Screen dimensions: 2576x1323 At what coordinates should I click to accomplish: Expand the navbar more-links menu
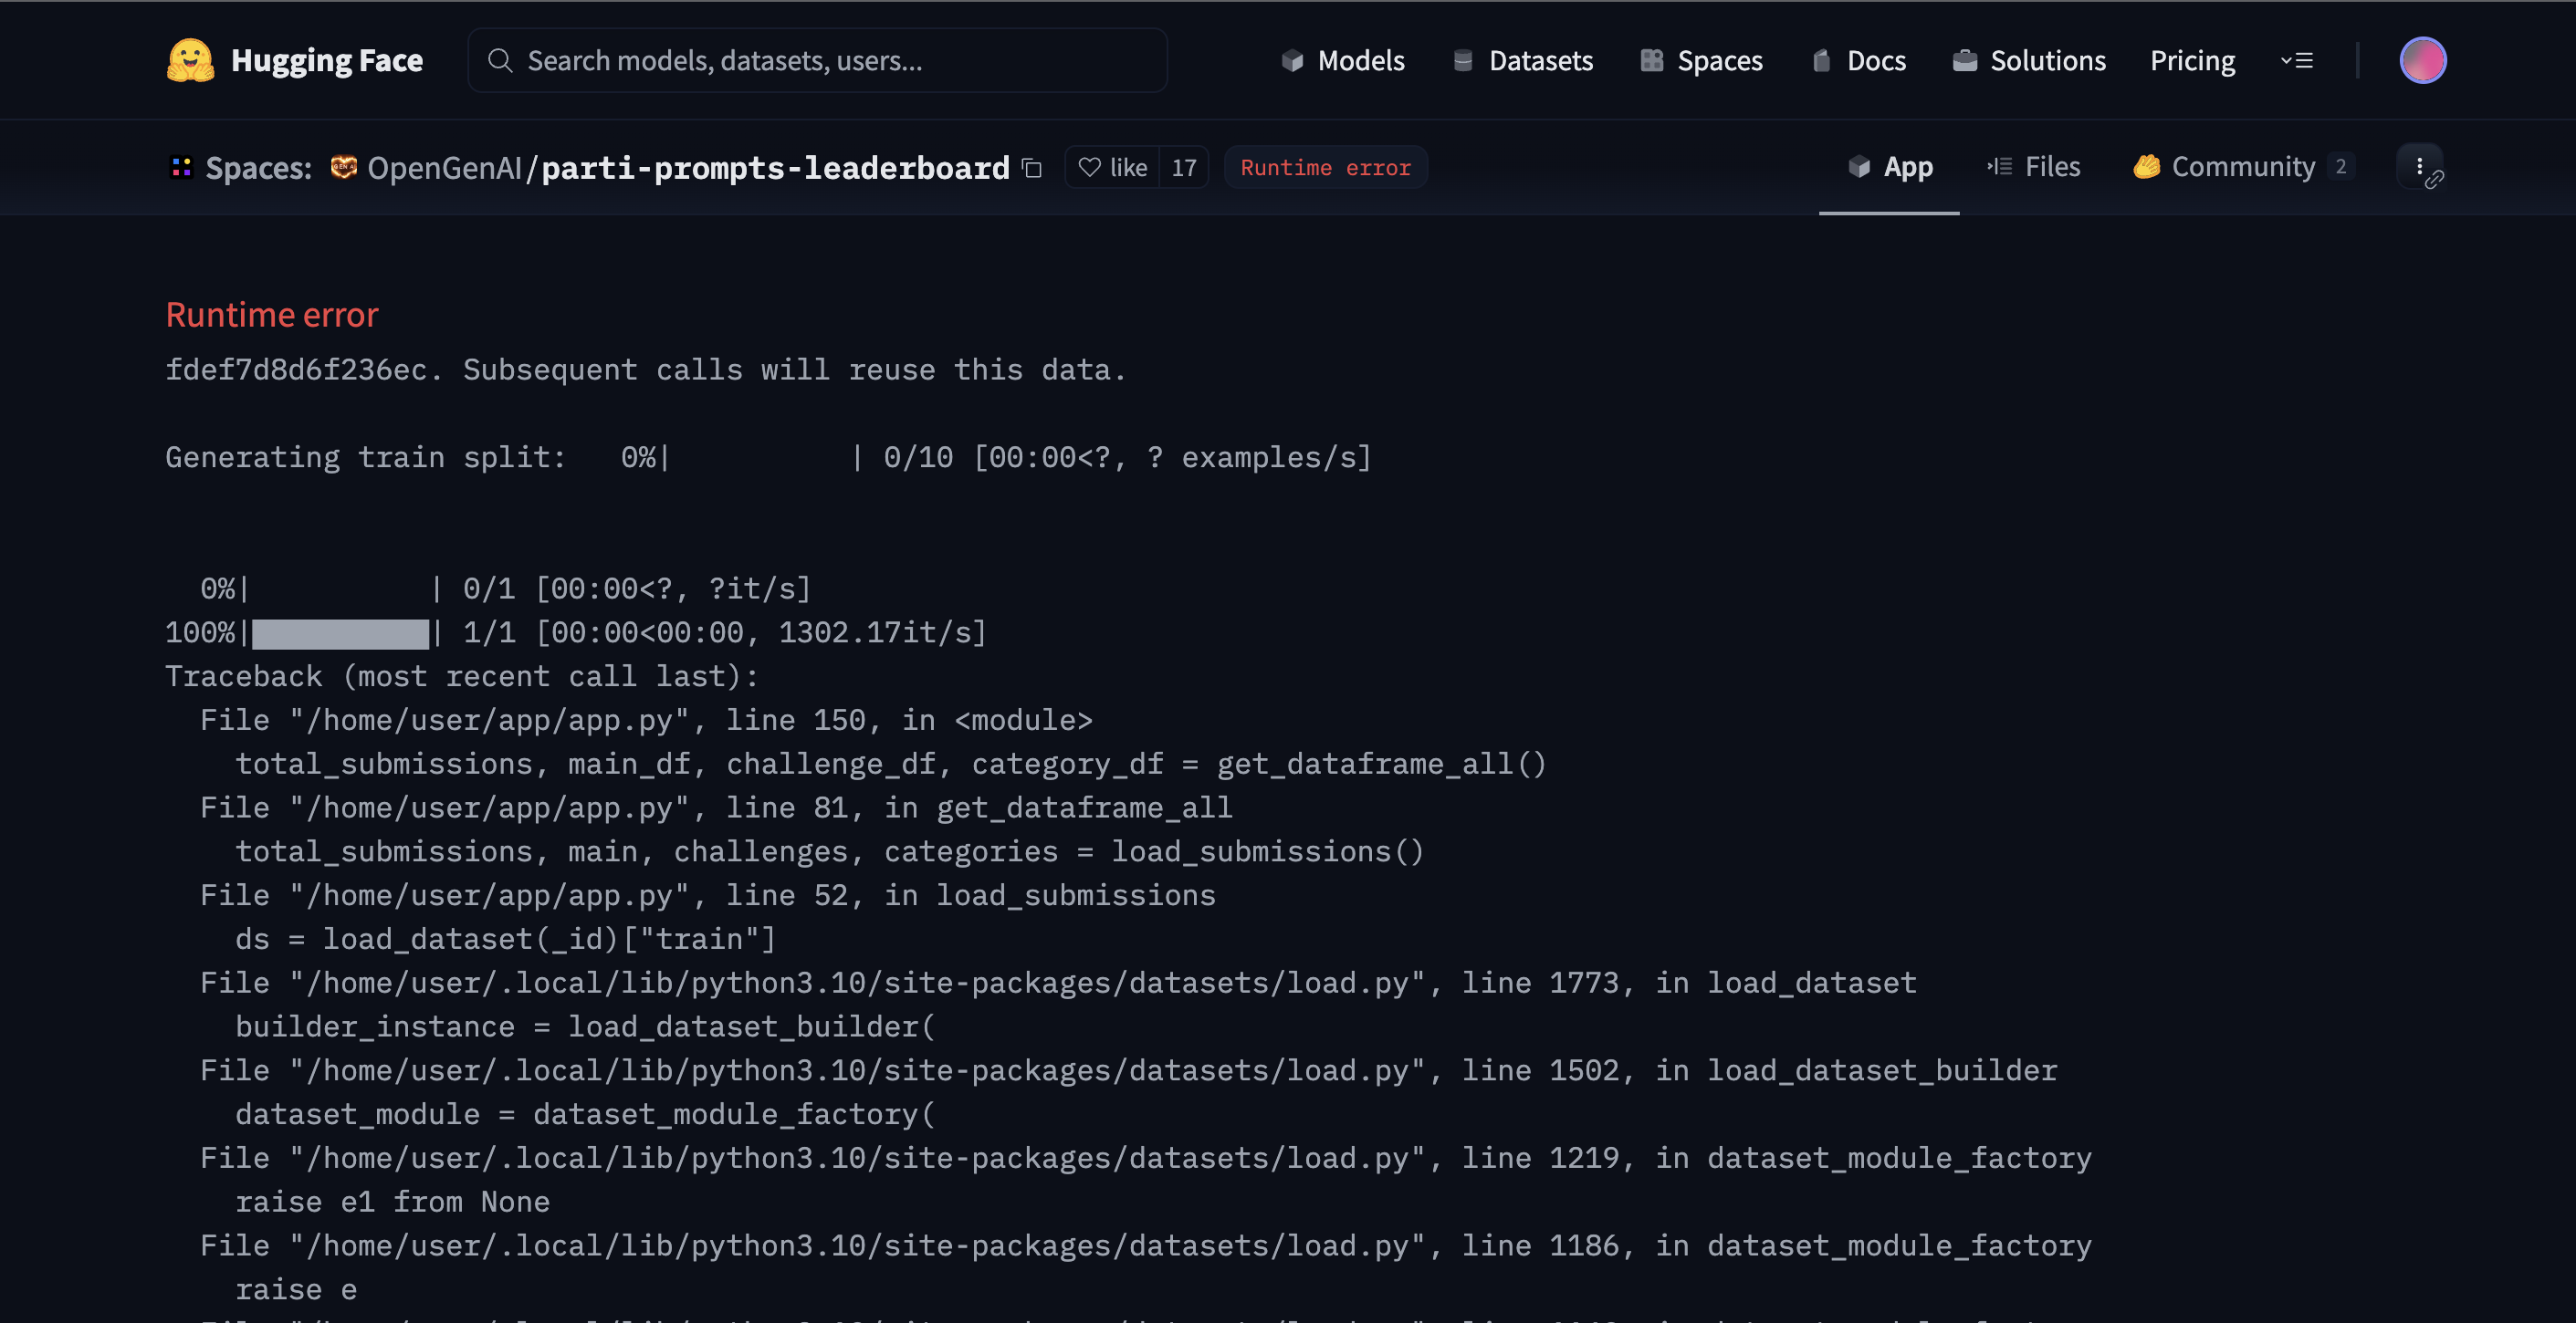(2297, 60)
